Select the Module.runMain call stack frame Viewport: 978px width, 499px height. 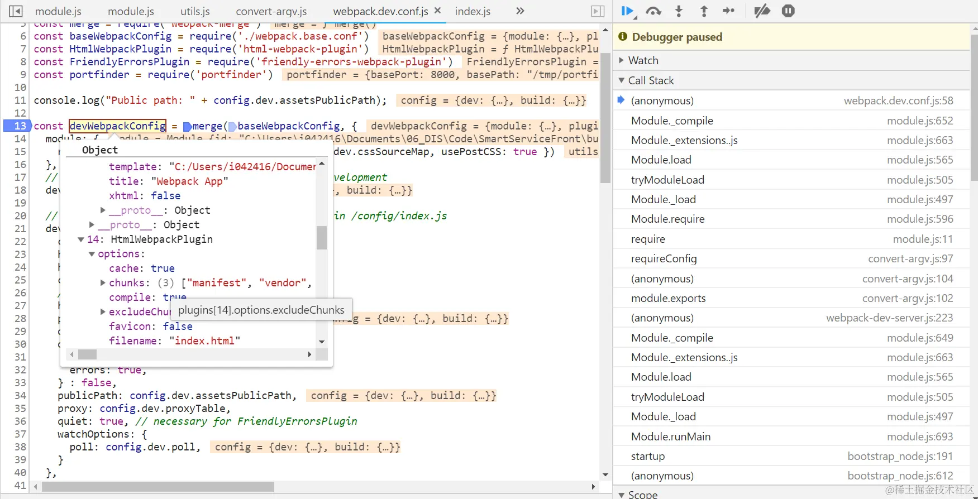point(792,436)
